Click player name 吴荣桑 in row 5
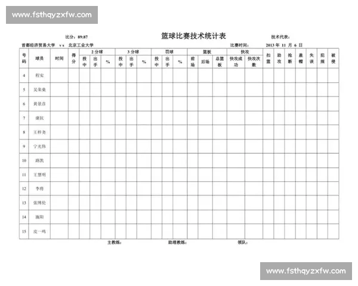Image resolution: width=358 pixels, height=286 pixels. 39,89
